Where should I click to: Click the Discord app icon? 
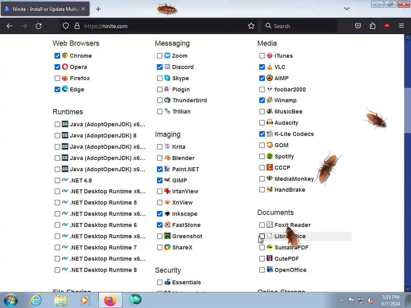167,67
